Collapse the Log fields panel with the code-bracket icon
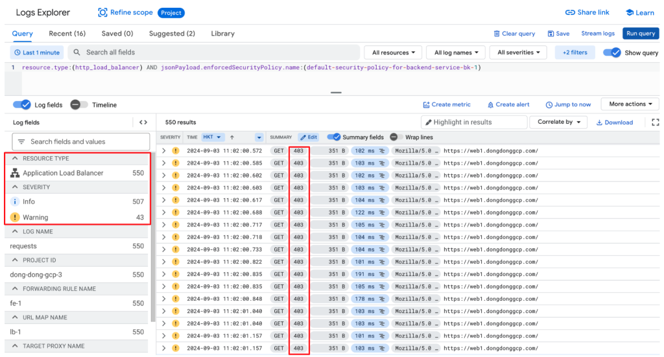 [x=143, y=122]
